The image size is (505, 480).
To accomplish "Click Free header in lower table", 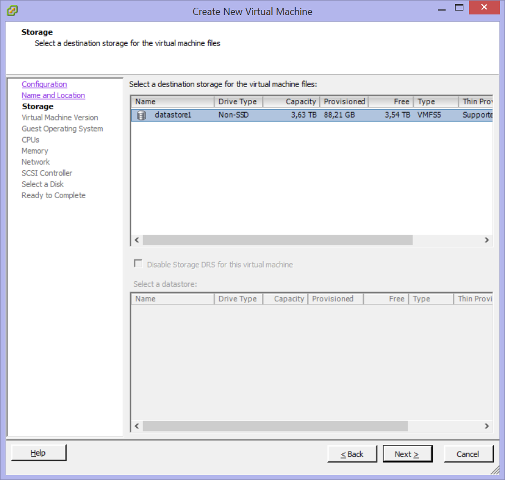I will (x=386, y=299).
